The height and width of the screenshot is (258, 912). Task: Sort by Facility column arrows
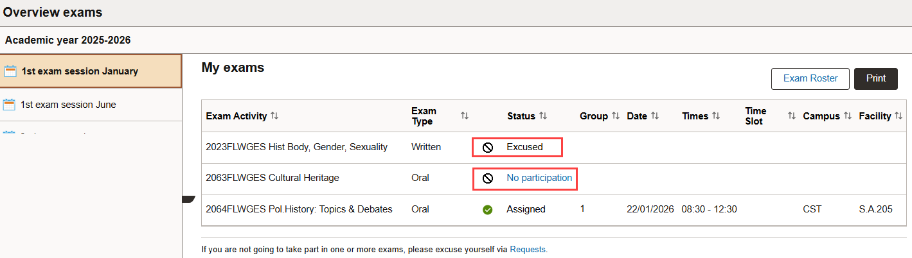(899, 116)
